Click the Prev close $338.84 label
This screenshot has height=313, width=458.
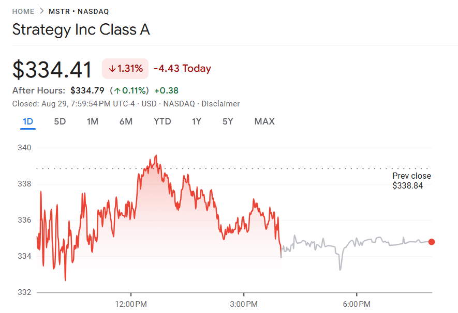411,180
